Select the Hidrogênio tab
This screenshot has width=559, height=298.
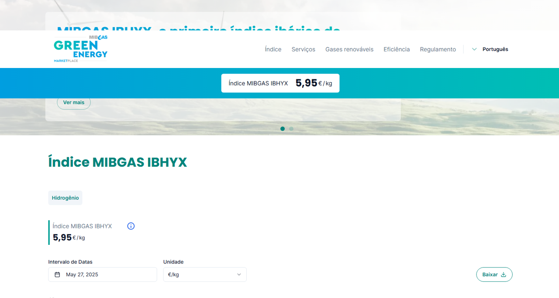click(x=66, y=198)
